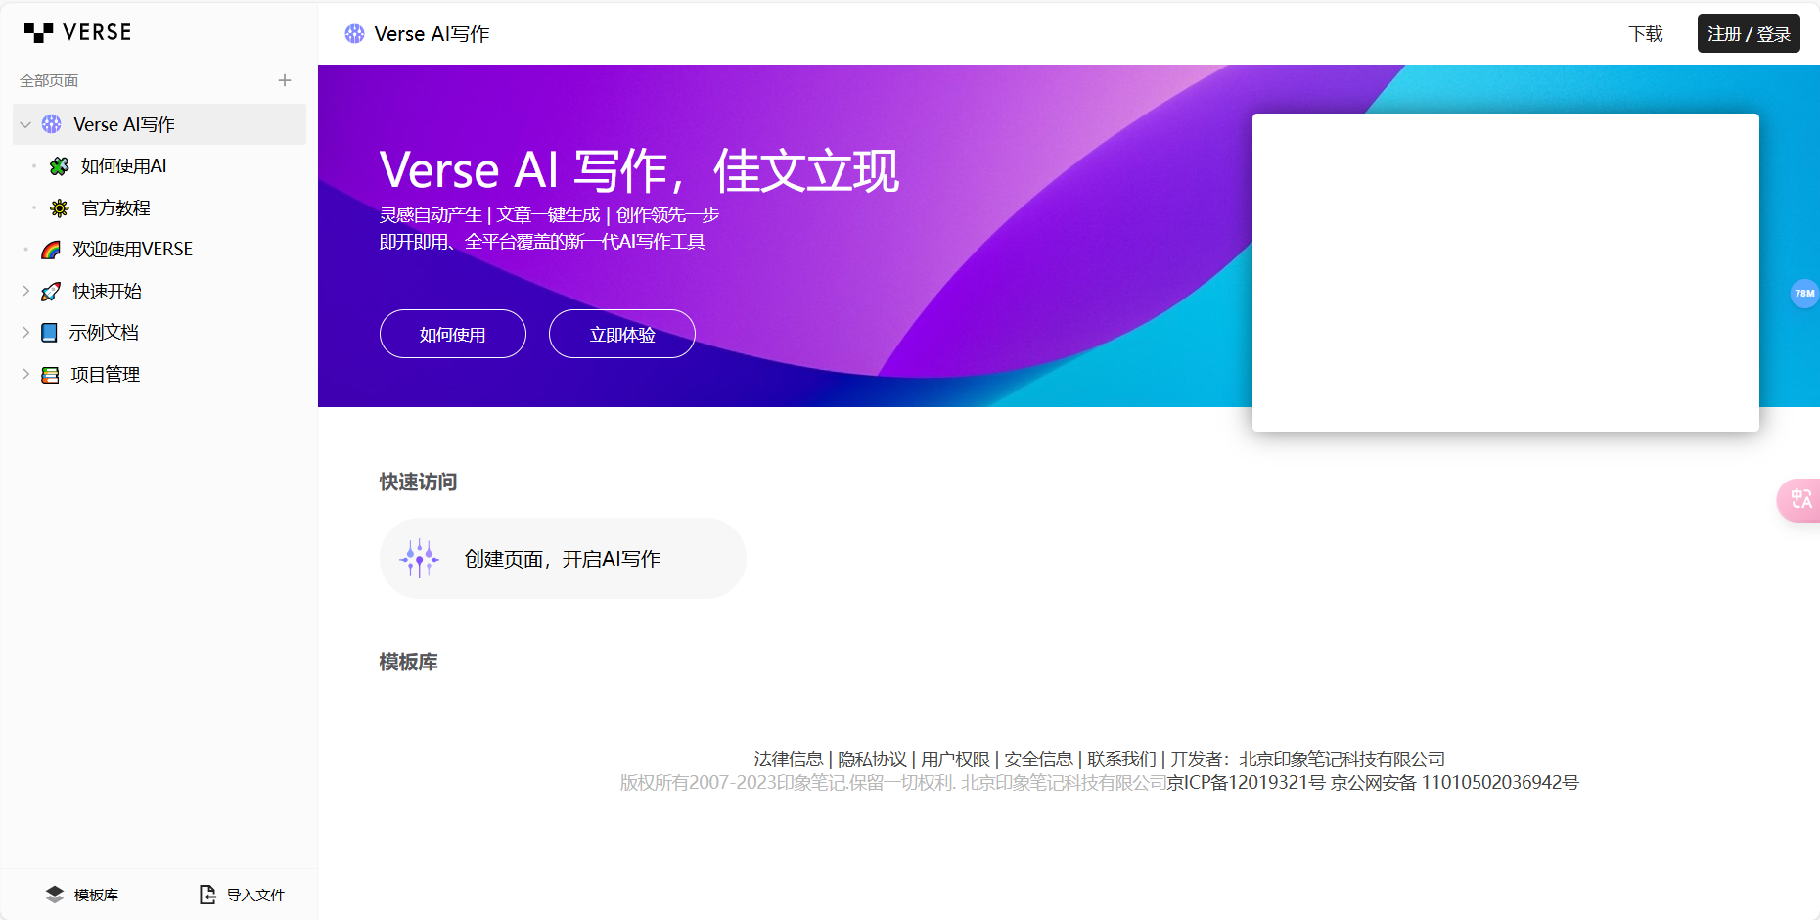The width and height of the screenshot is (1820, 920).
Task: Select 欢迎使用VERSE in the sidebar
Action: point(132,249)
